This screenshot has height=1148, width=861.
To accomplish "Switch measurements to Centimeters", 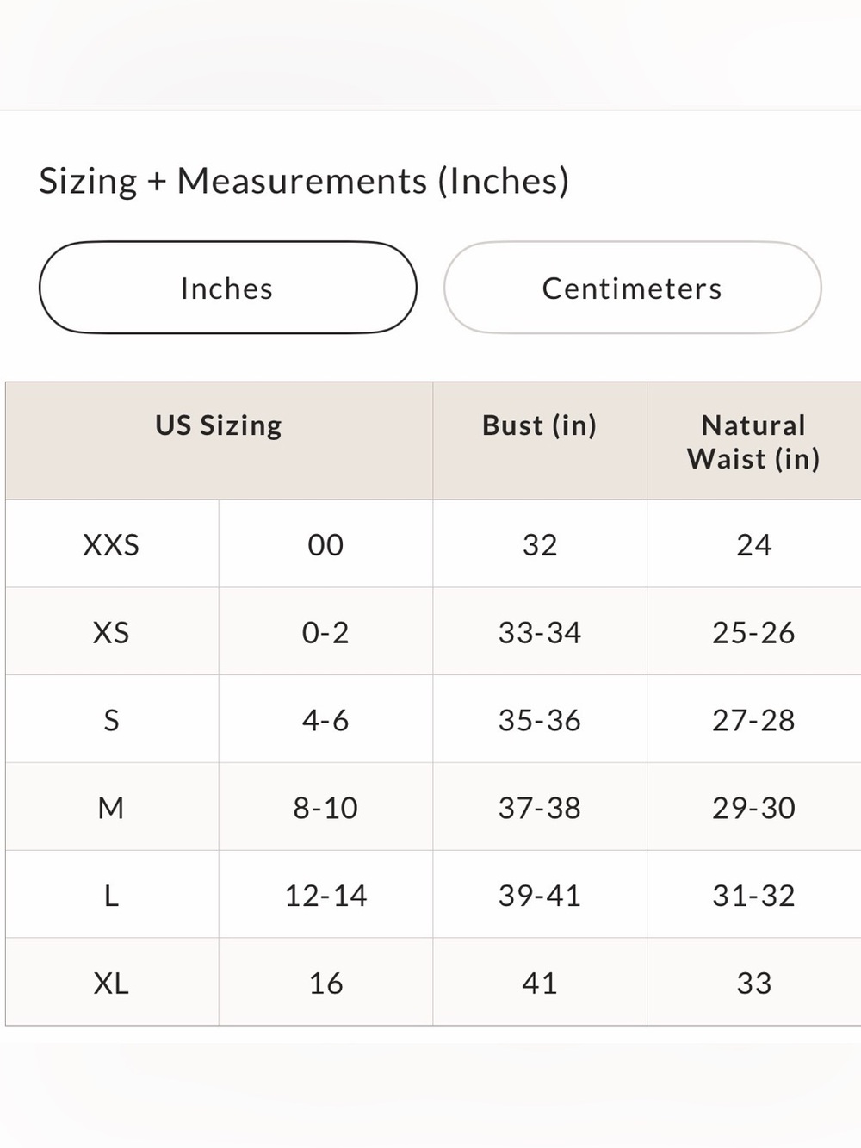I will [632, 288].
